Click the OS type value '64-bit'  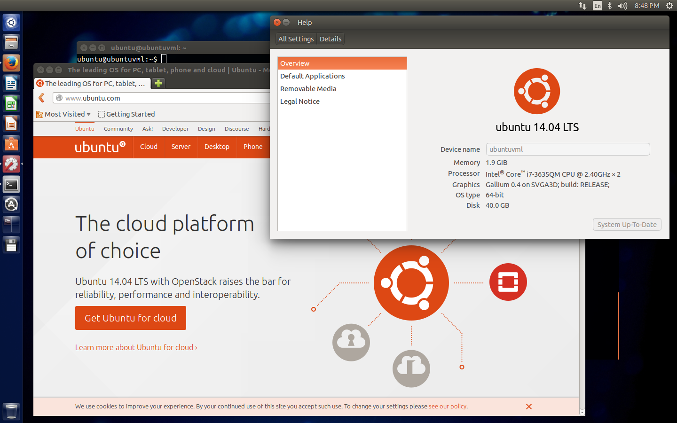coord(495,195)
